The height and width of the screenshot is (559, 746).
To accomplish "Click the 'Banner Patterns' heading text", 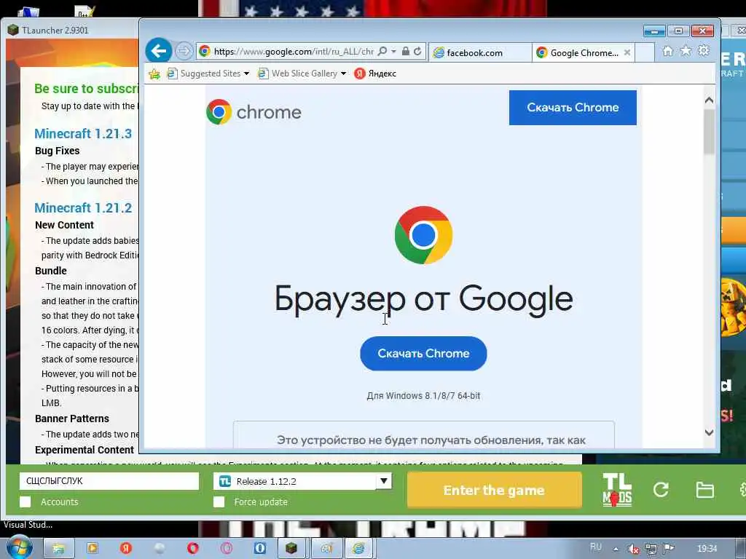I will (x=72, y=419).
